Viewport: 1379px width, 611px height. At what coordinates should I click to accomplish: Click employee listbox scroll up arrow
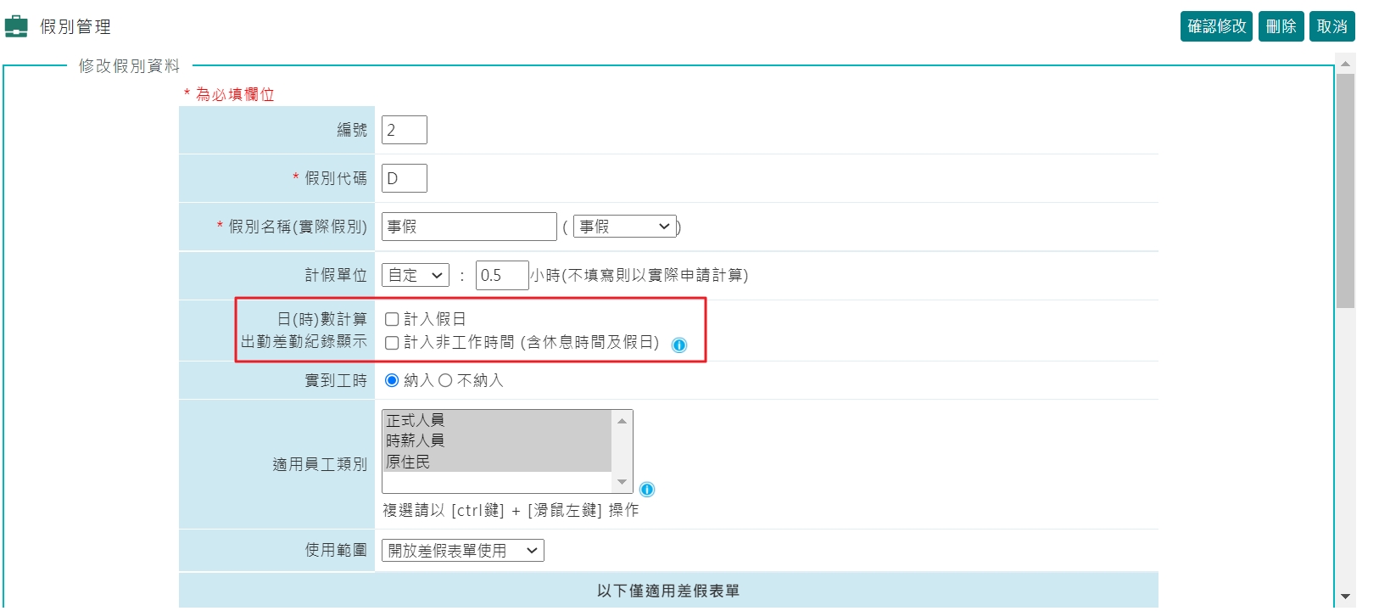pos(623,421)
